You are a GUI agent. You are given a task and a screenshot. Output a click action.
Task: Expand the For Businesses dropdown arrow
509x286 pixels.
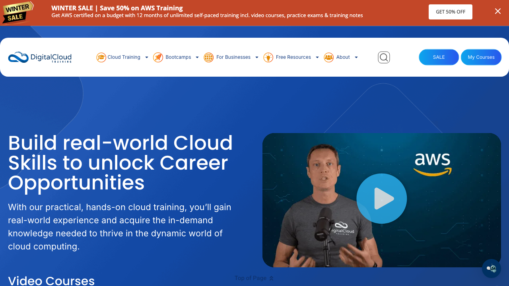[x=256, y=57]
